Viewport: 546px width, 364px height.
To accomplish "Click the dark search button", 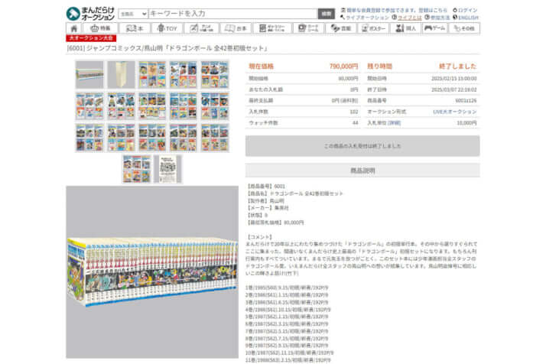I will pos(327,14).
